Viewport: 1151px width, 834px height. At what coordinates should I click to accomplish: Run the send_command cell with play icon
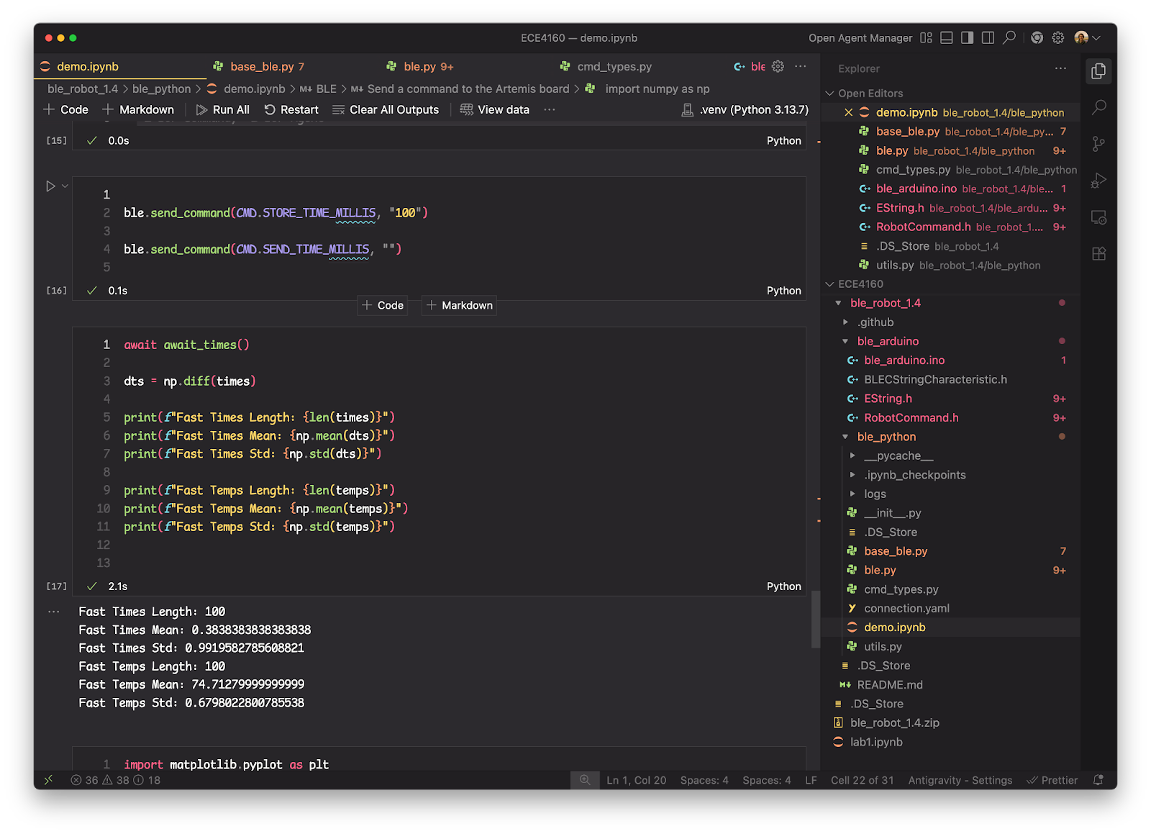50,186
